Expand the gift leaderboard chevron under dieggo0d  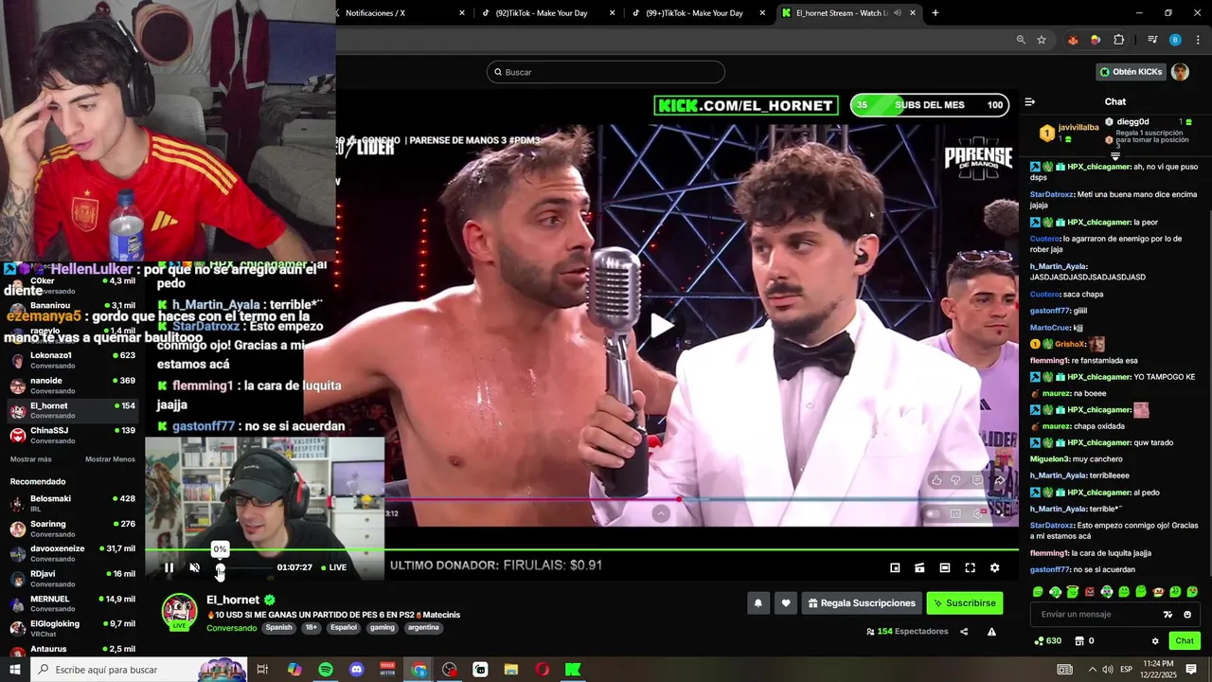click(1115, 156)
